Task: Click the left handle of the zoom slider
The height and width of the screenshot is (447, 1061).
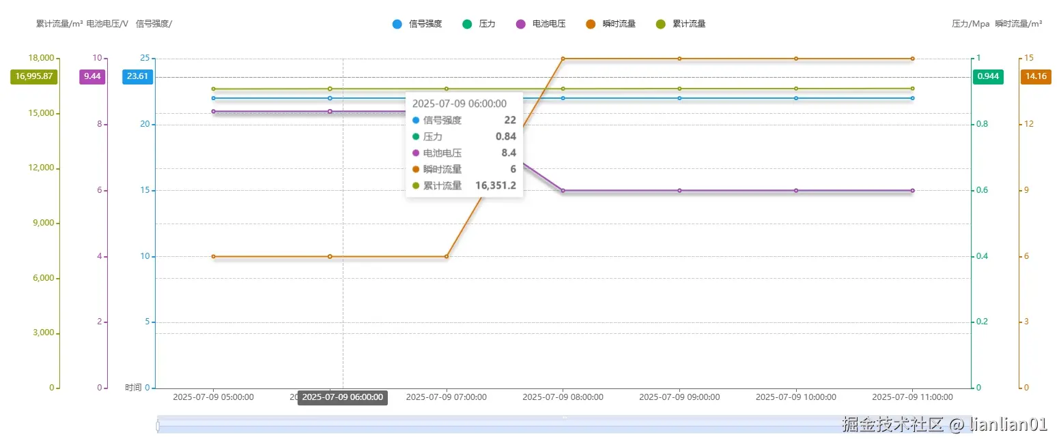Action: [x=158, y=426]
